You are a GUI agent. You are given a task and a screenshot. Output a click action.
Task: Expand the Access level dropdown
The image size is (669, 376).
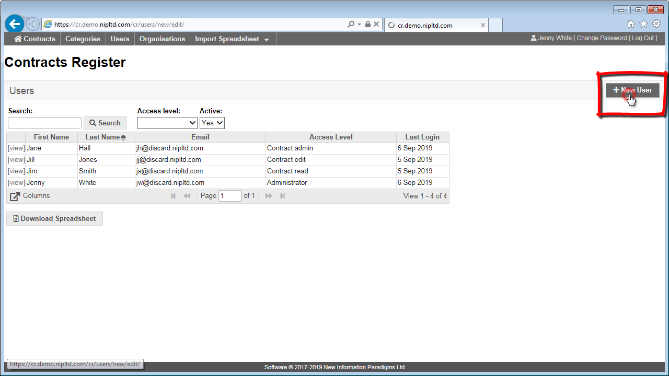[x=167, y=123]
